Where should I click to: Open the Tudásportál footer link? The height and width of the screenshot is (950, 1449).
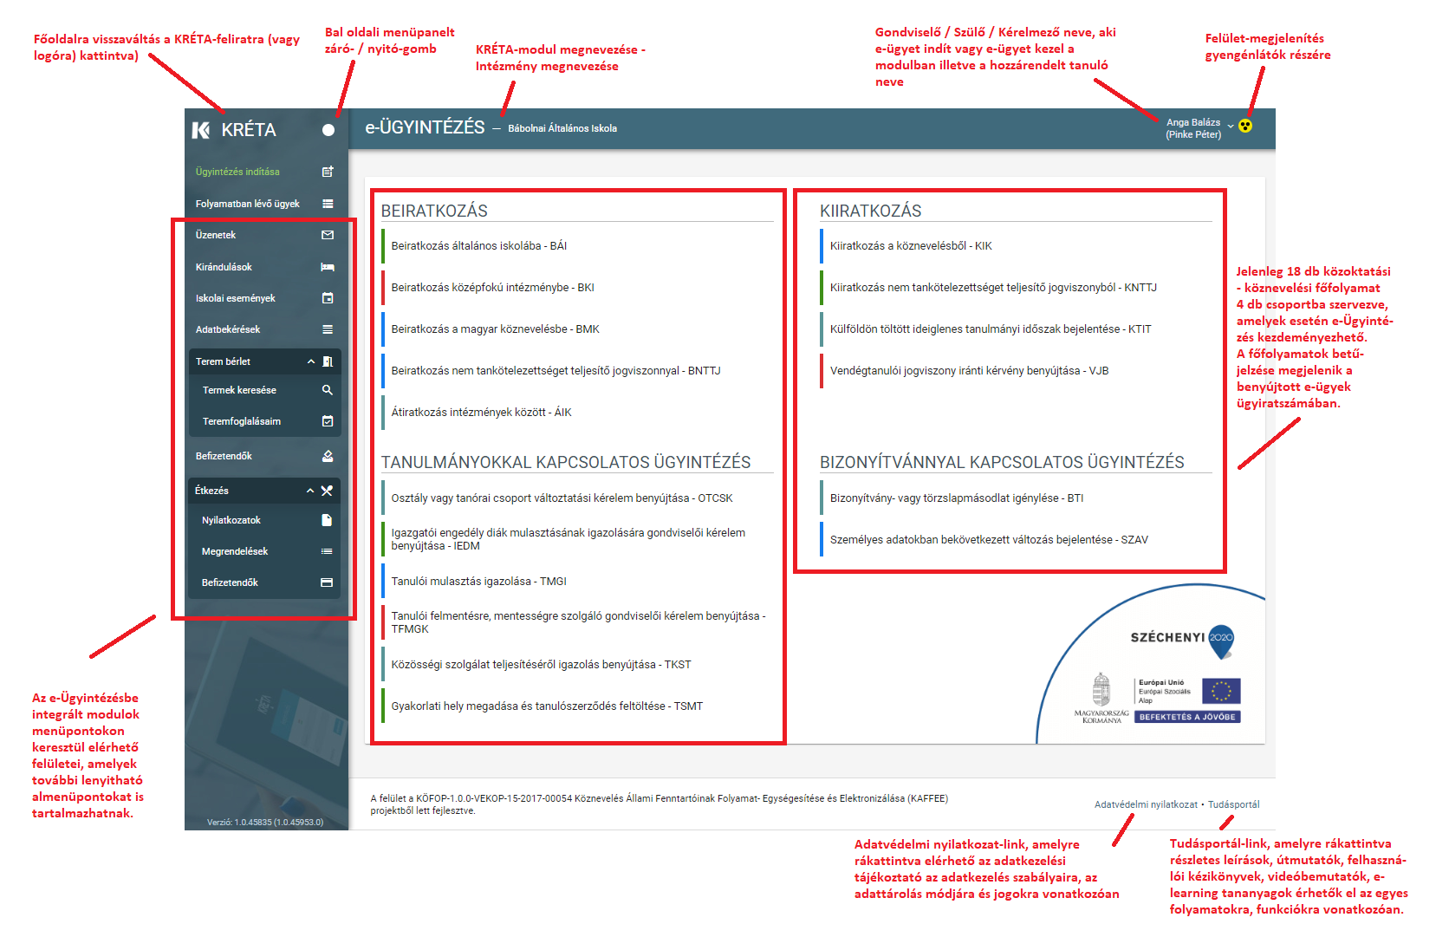tap(1234, 804)
